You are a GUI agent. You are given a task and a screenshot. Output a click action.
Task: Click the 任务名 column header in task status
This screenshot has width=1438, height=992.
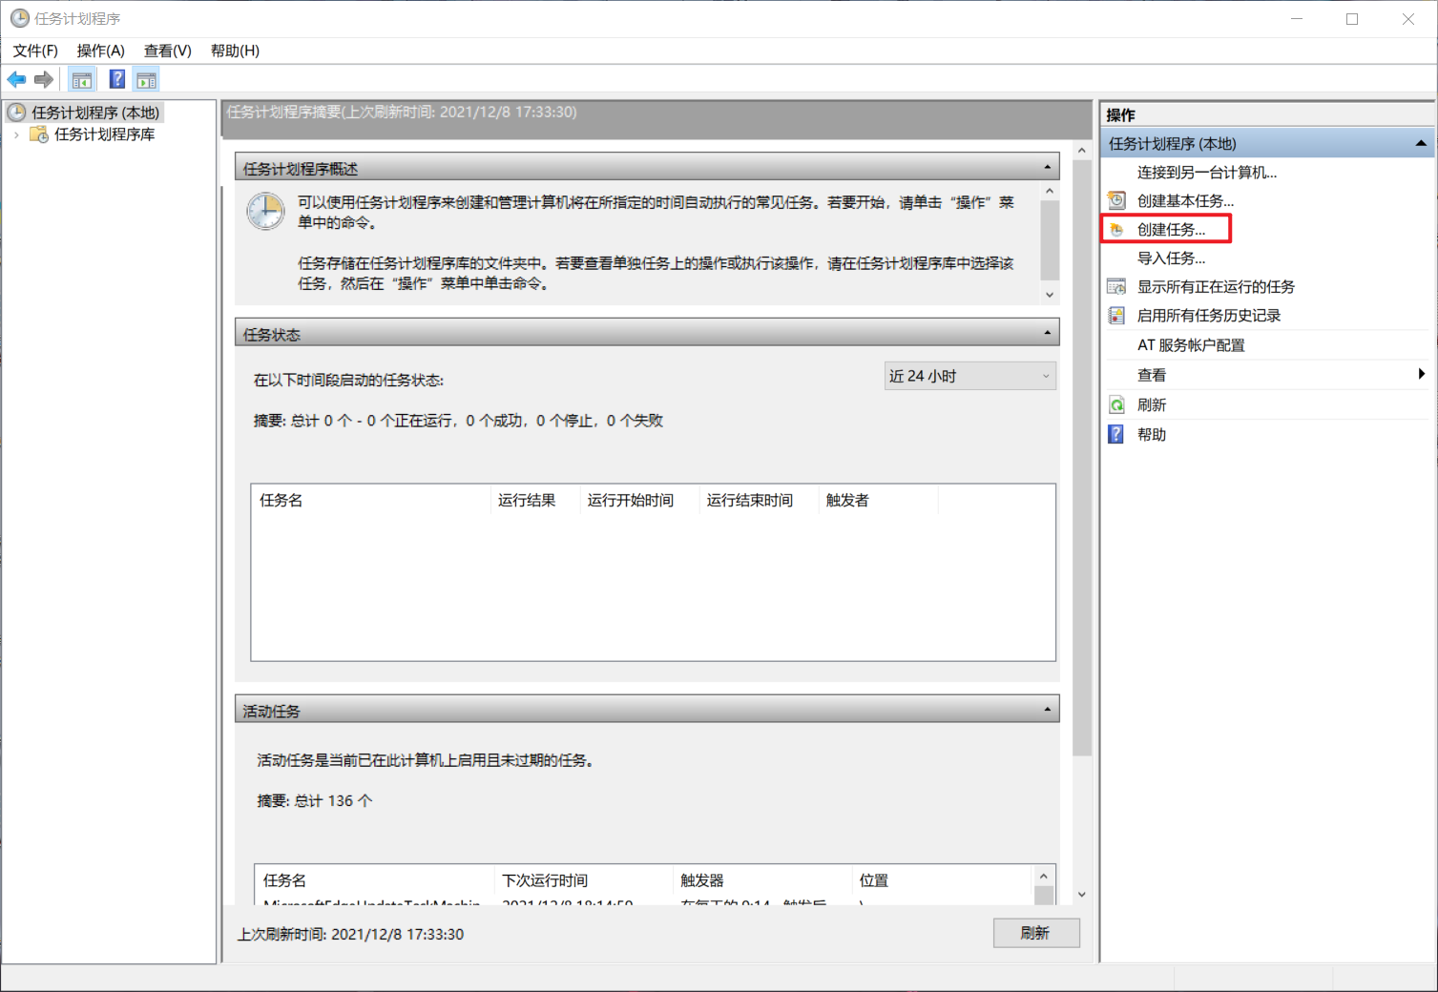(x=371, y=500)
